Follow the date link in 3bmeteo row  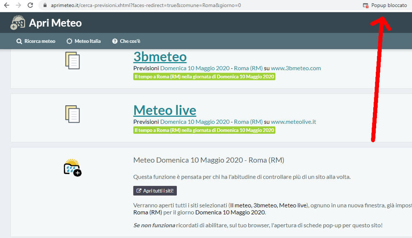coord(195,68)
